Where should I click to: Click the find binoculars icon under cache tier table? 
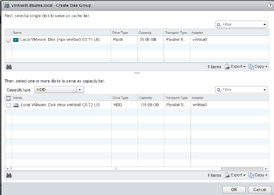click(x=9, y=67)
